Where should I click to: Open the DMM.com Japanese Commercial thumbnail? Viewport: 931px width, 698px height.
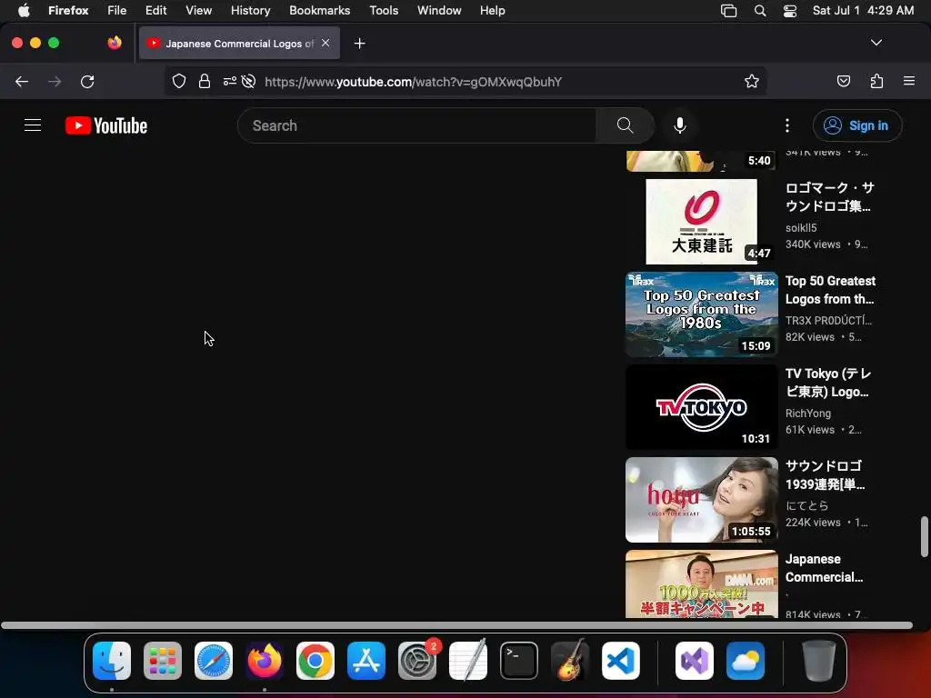click(701, 584)
